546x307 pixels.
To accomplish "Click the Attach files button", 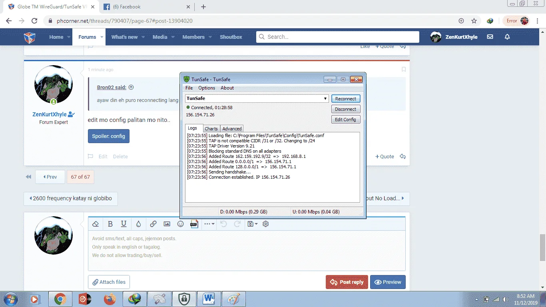I will click(109, 282).
